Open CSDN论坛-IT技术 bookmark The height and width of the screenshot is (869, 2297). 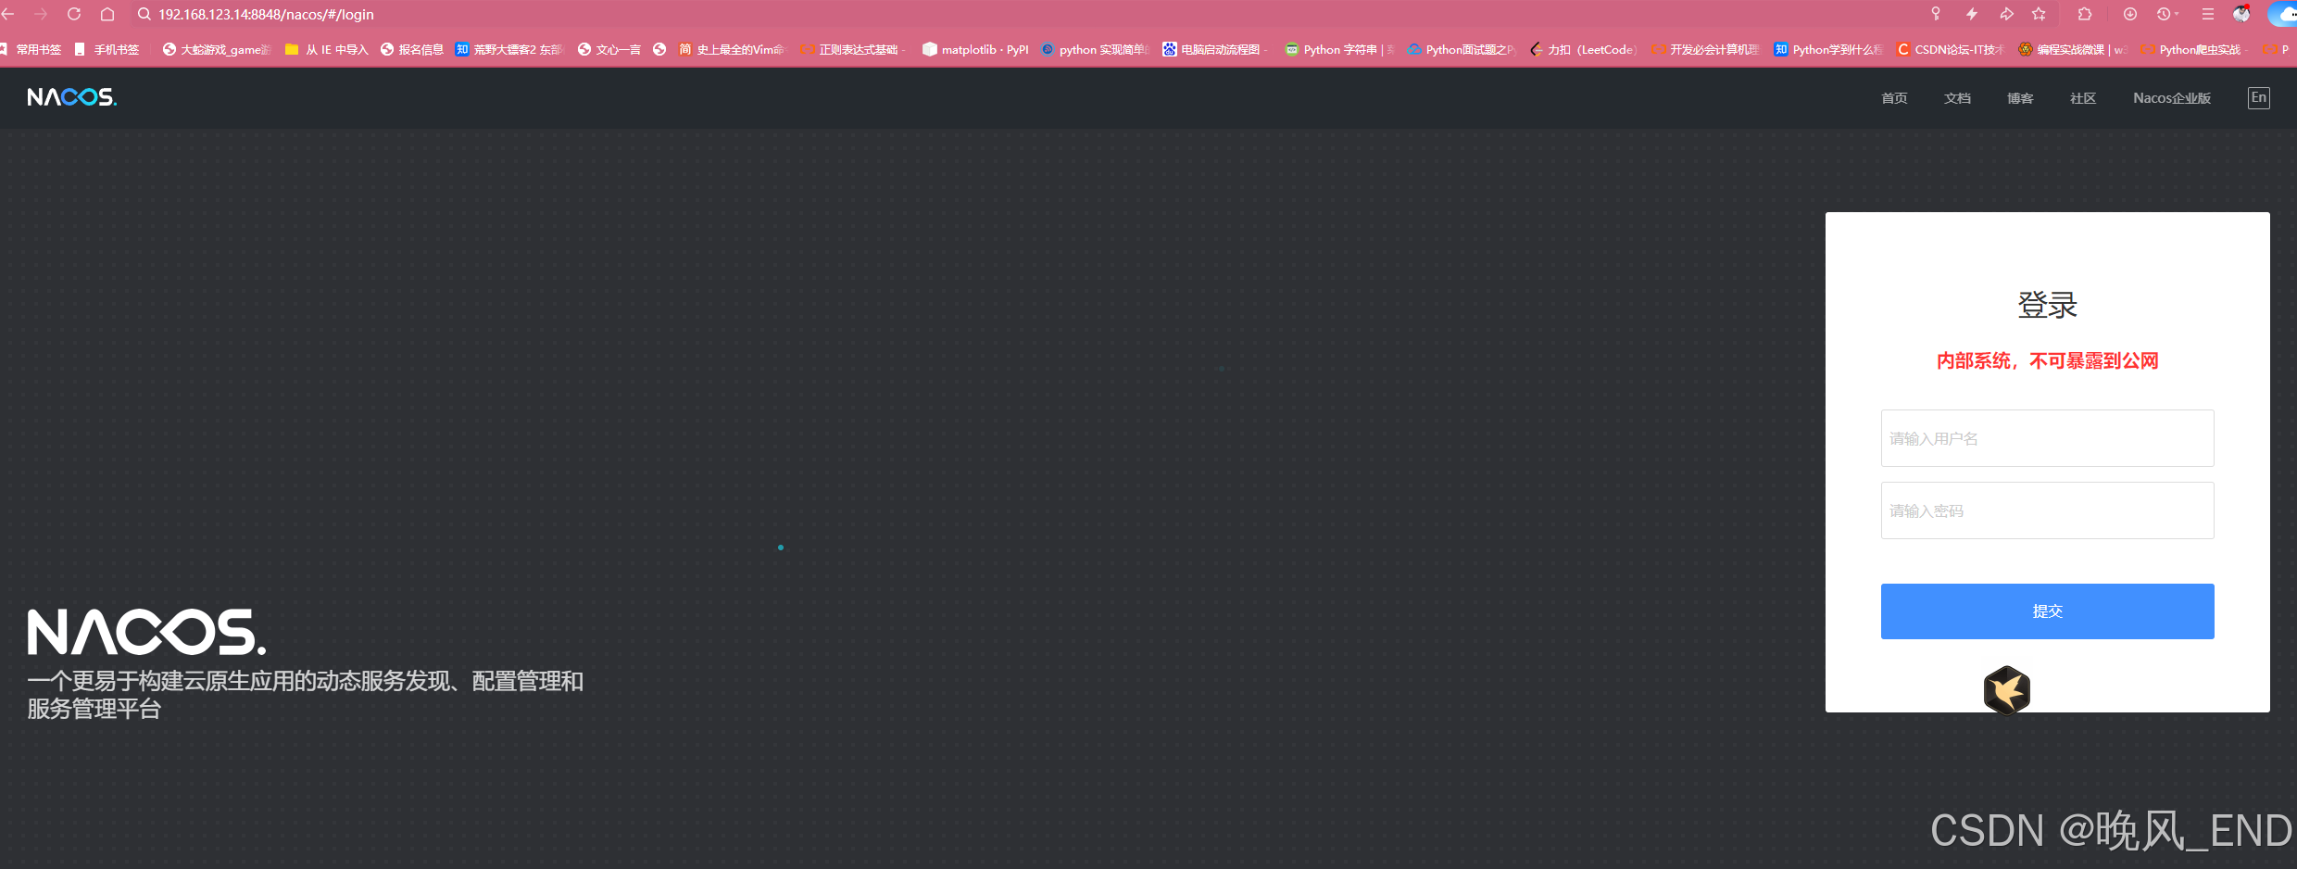[x=1951, y=49]
